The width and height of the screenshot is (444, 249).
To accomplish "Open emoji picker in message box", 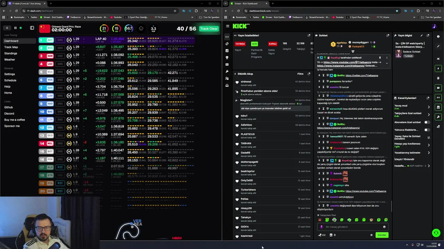I will pos(384,227).
